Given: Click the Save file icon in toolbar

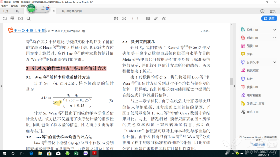Looking at the screenshot, I should point(4,18).
